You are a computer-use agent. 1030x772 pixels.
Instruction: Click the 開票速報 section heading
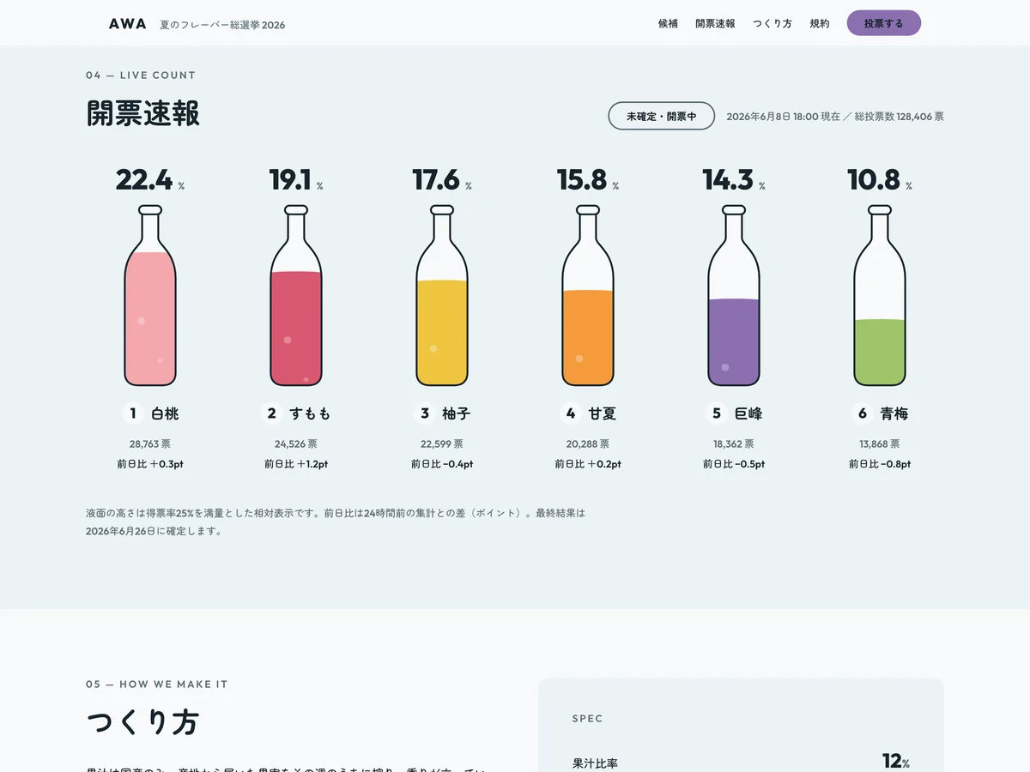pos(143,114)
